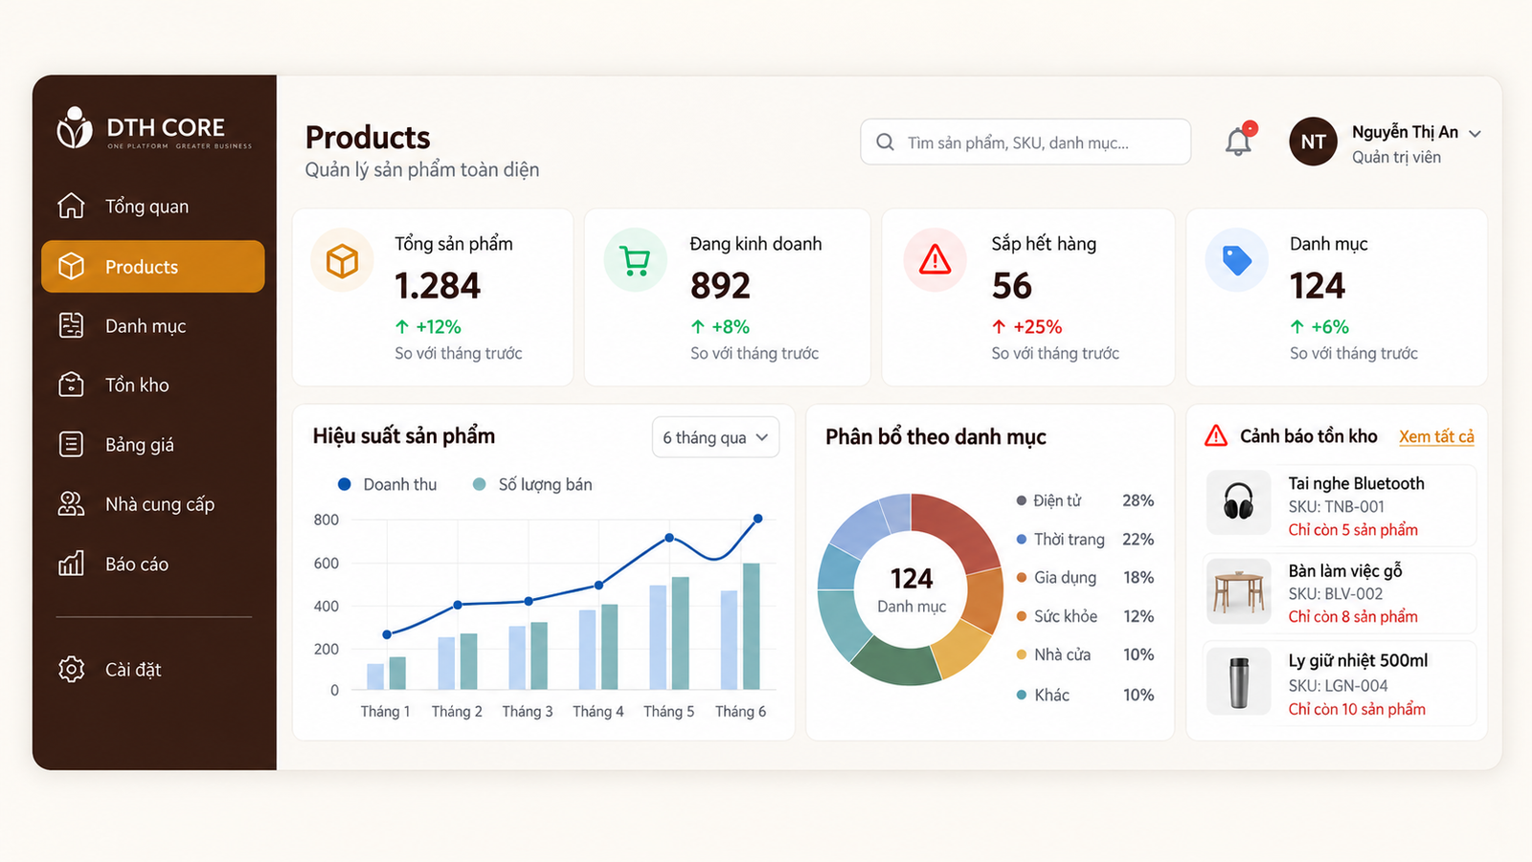Viewport: 1532px width, 862px height.
Task: Open Cài đặt settings menu item
Action: pos(153,669)
